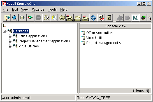Viewport: 153px width, 102px height.
Task: Click the ellipsis parent entry in tree
Action: point(9,26)
